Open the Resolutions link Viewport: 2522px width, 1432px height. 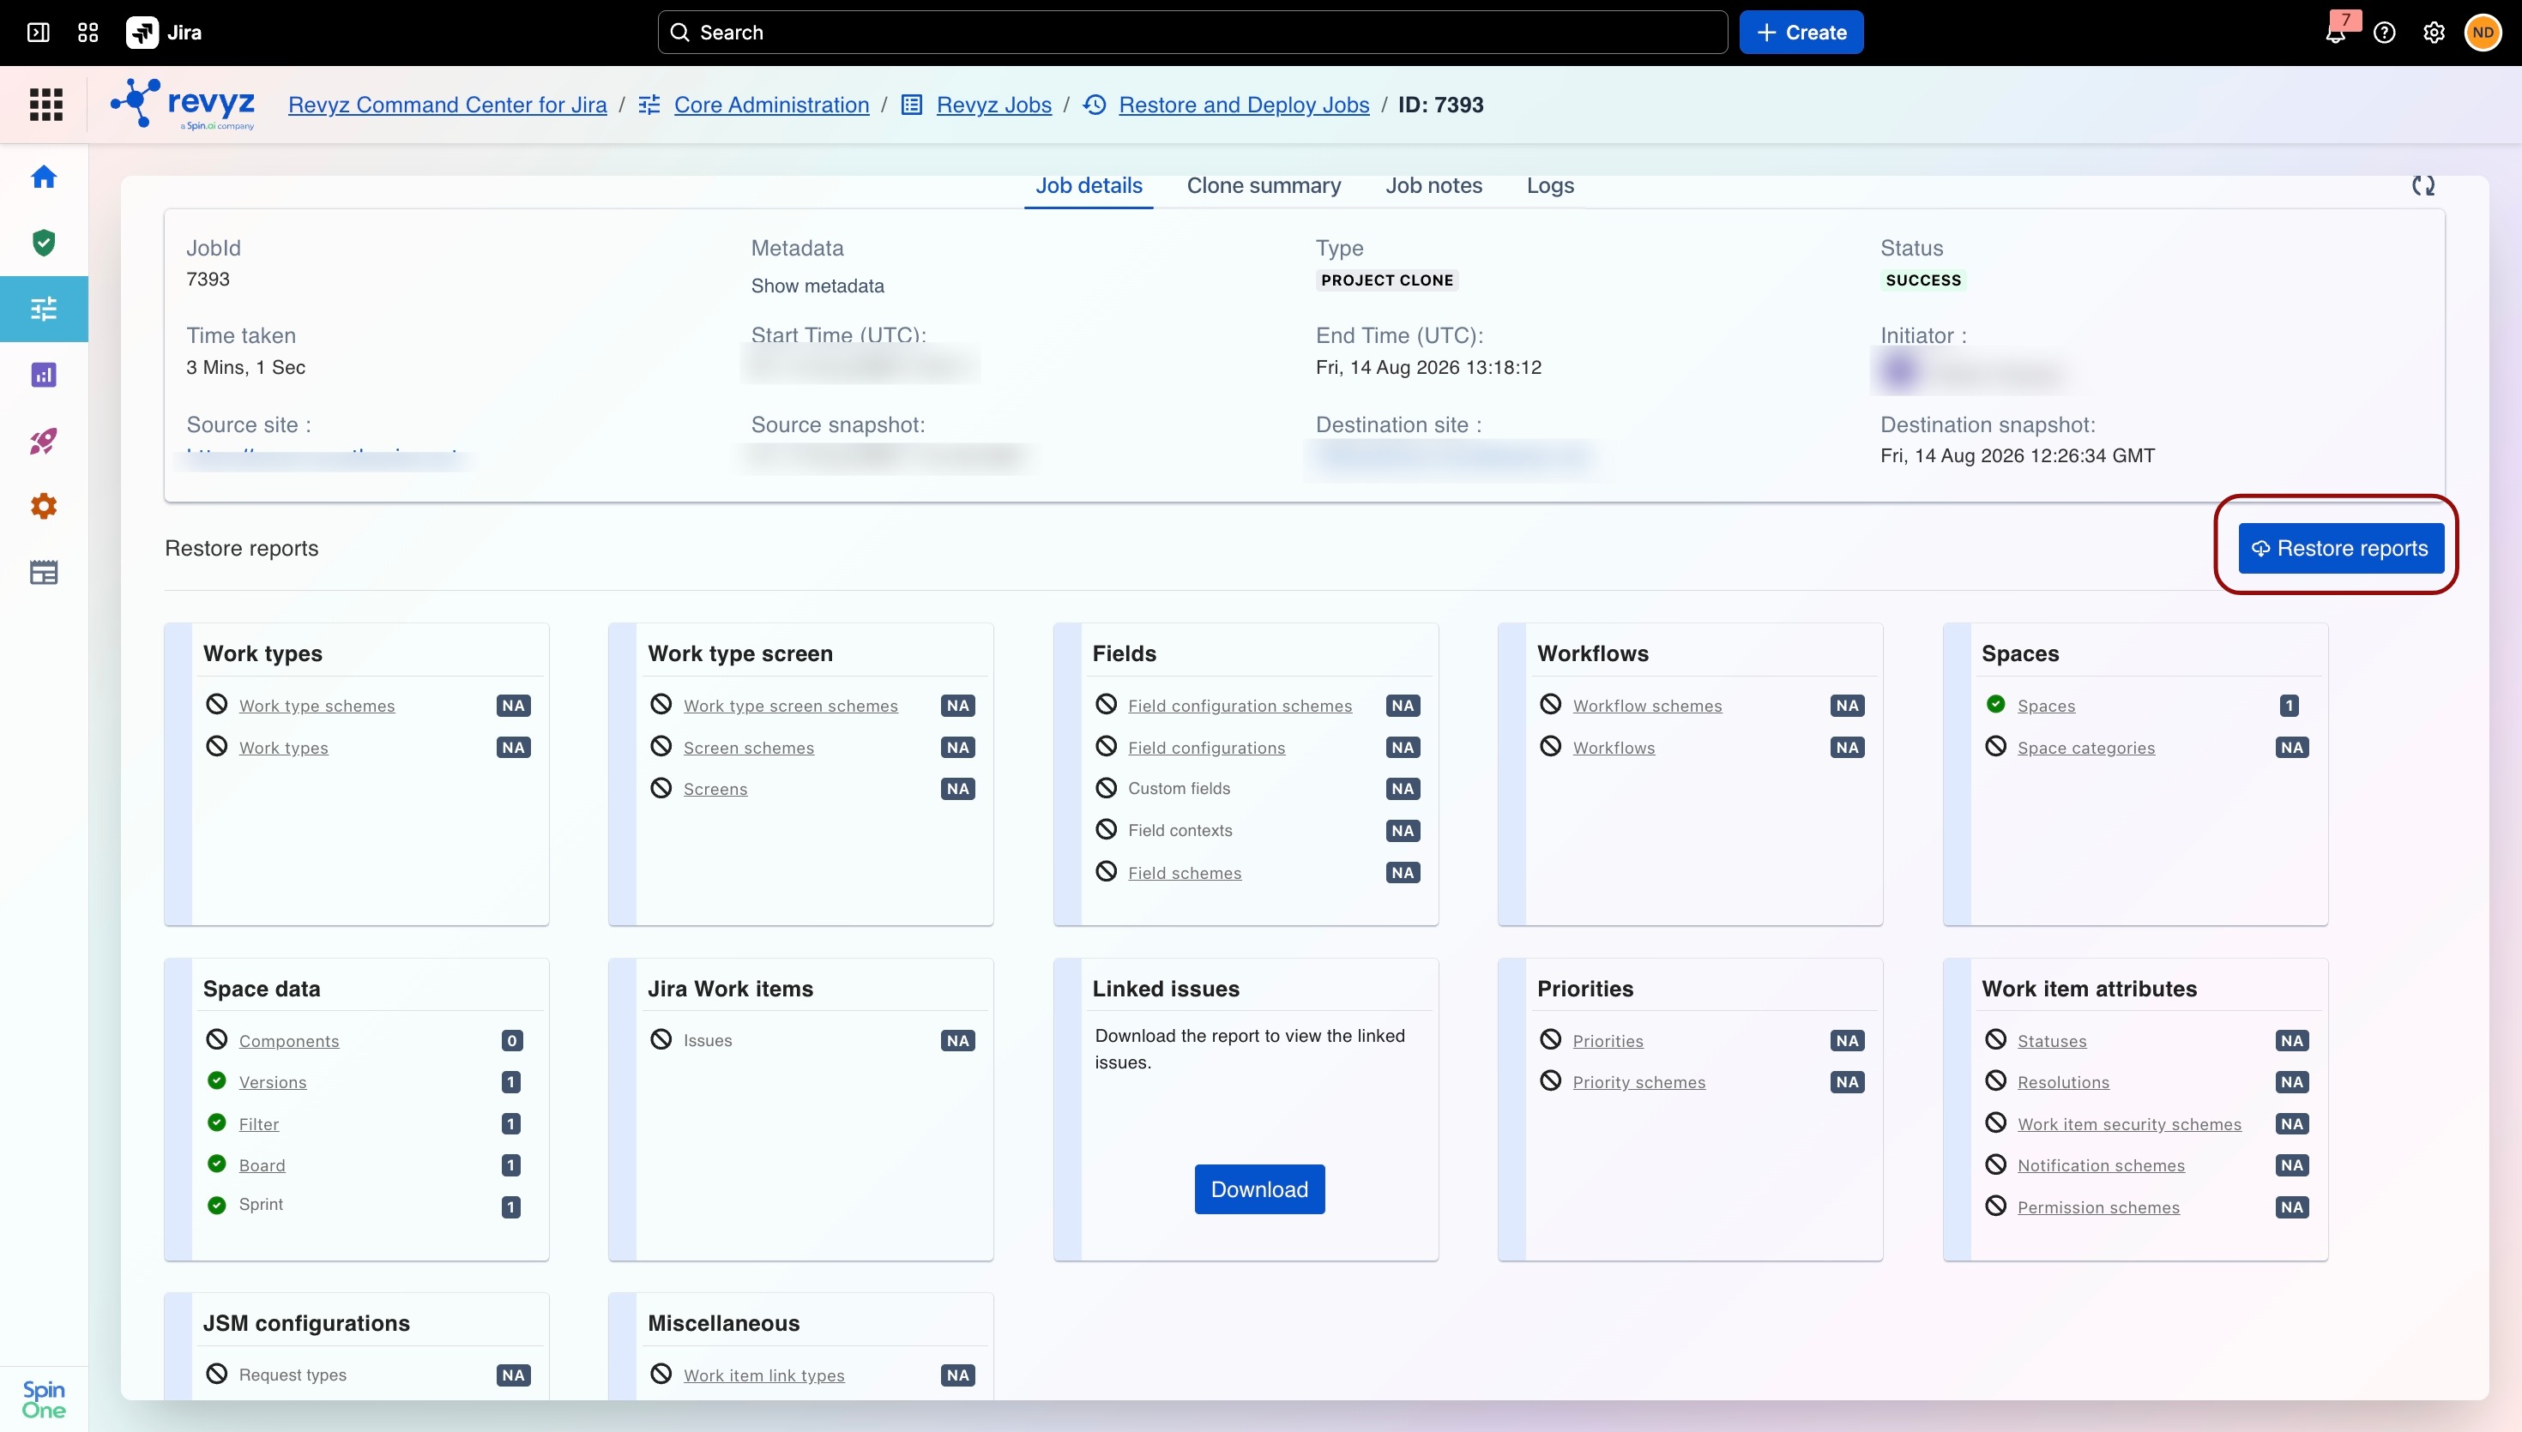click(2064, 1082)
